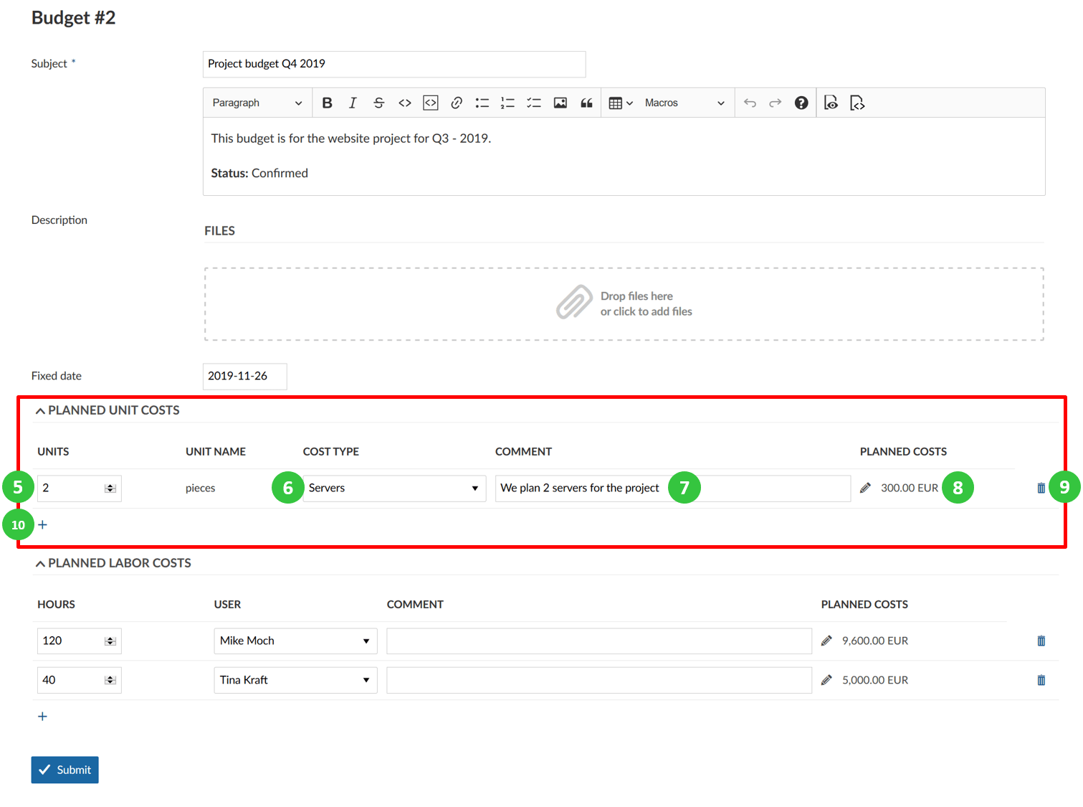Insert a link via the toolbar
Screen dimensions: 1083x807
457,103
